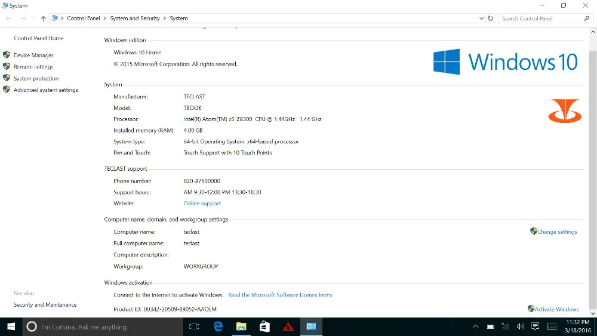Viewport: 597px width, 336px height.
Task: Click the Activate Windows shield icon
Action: [x=531, y=309]
